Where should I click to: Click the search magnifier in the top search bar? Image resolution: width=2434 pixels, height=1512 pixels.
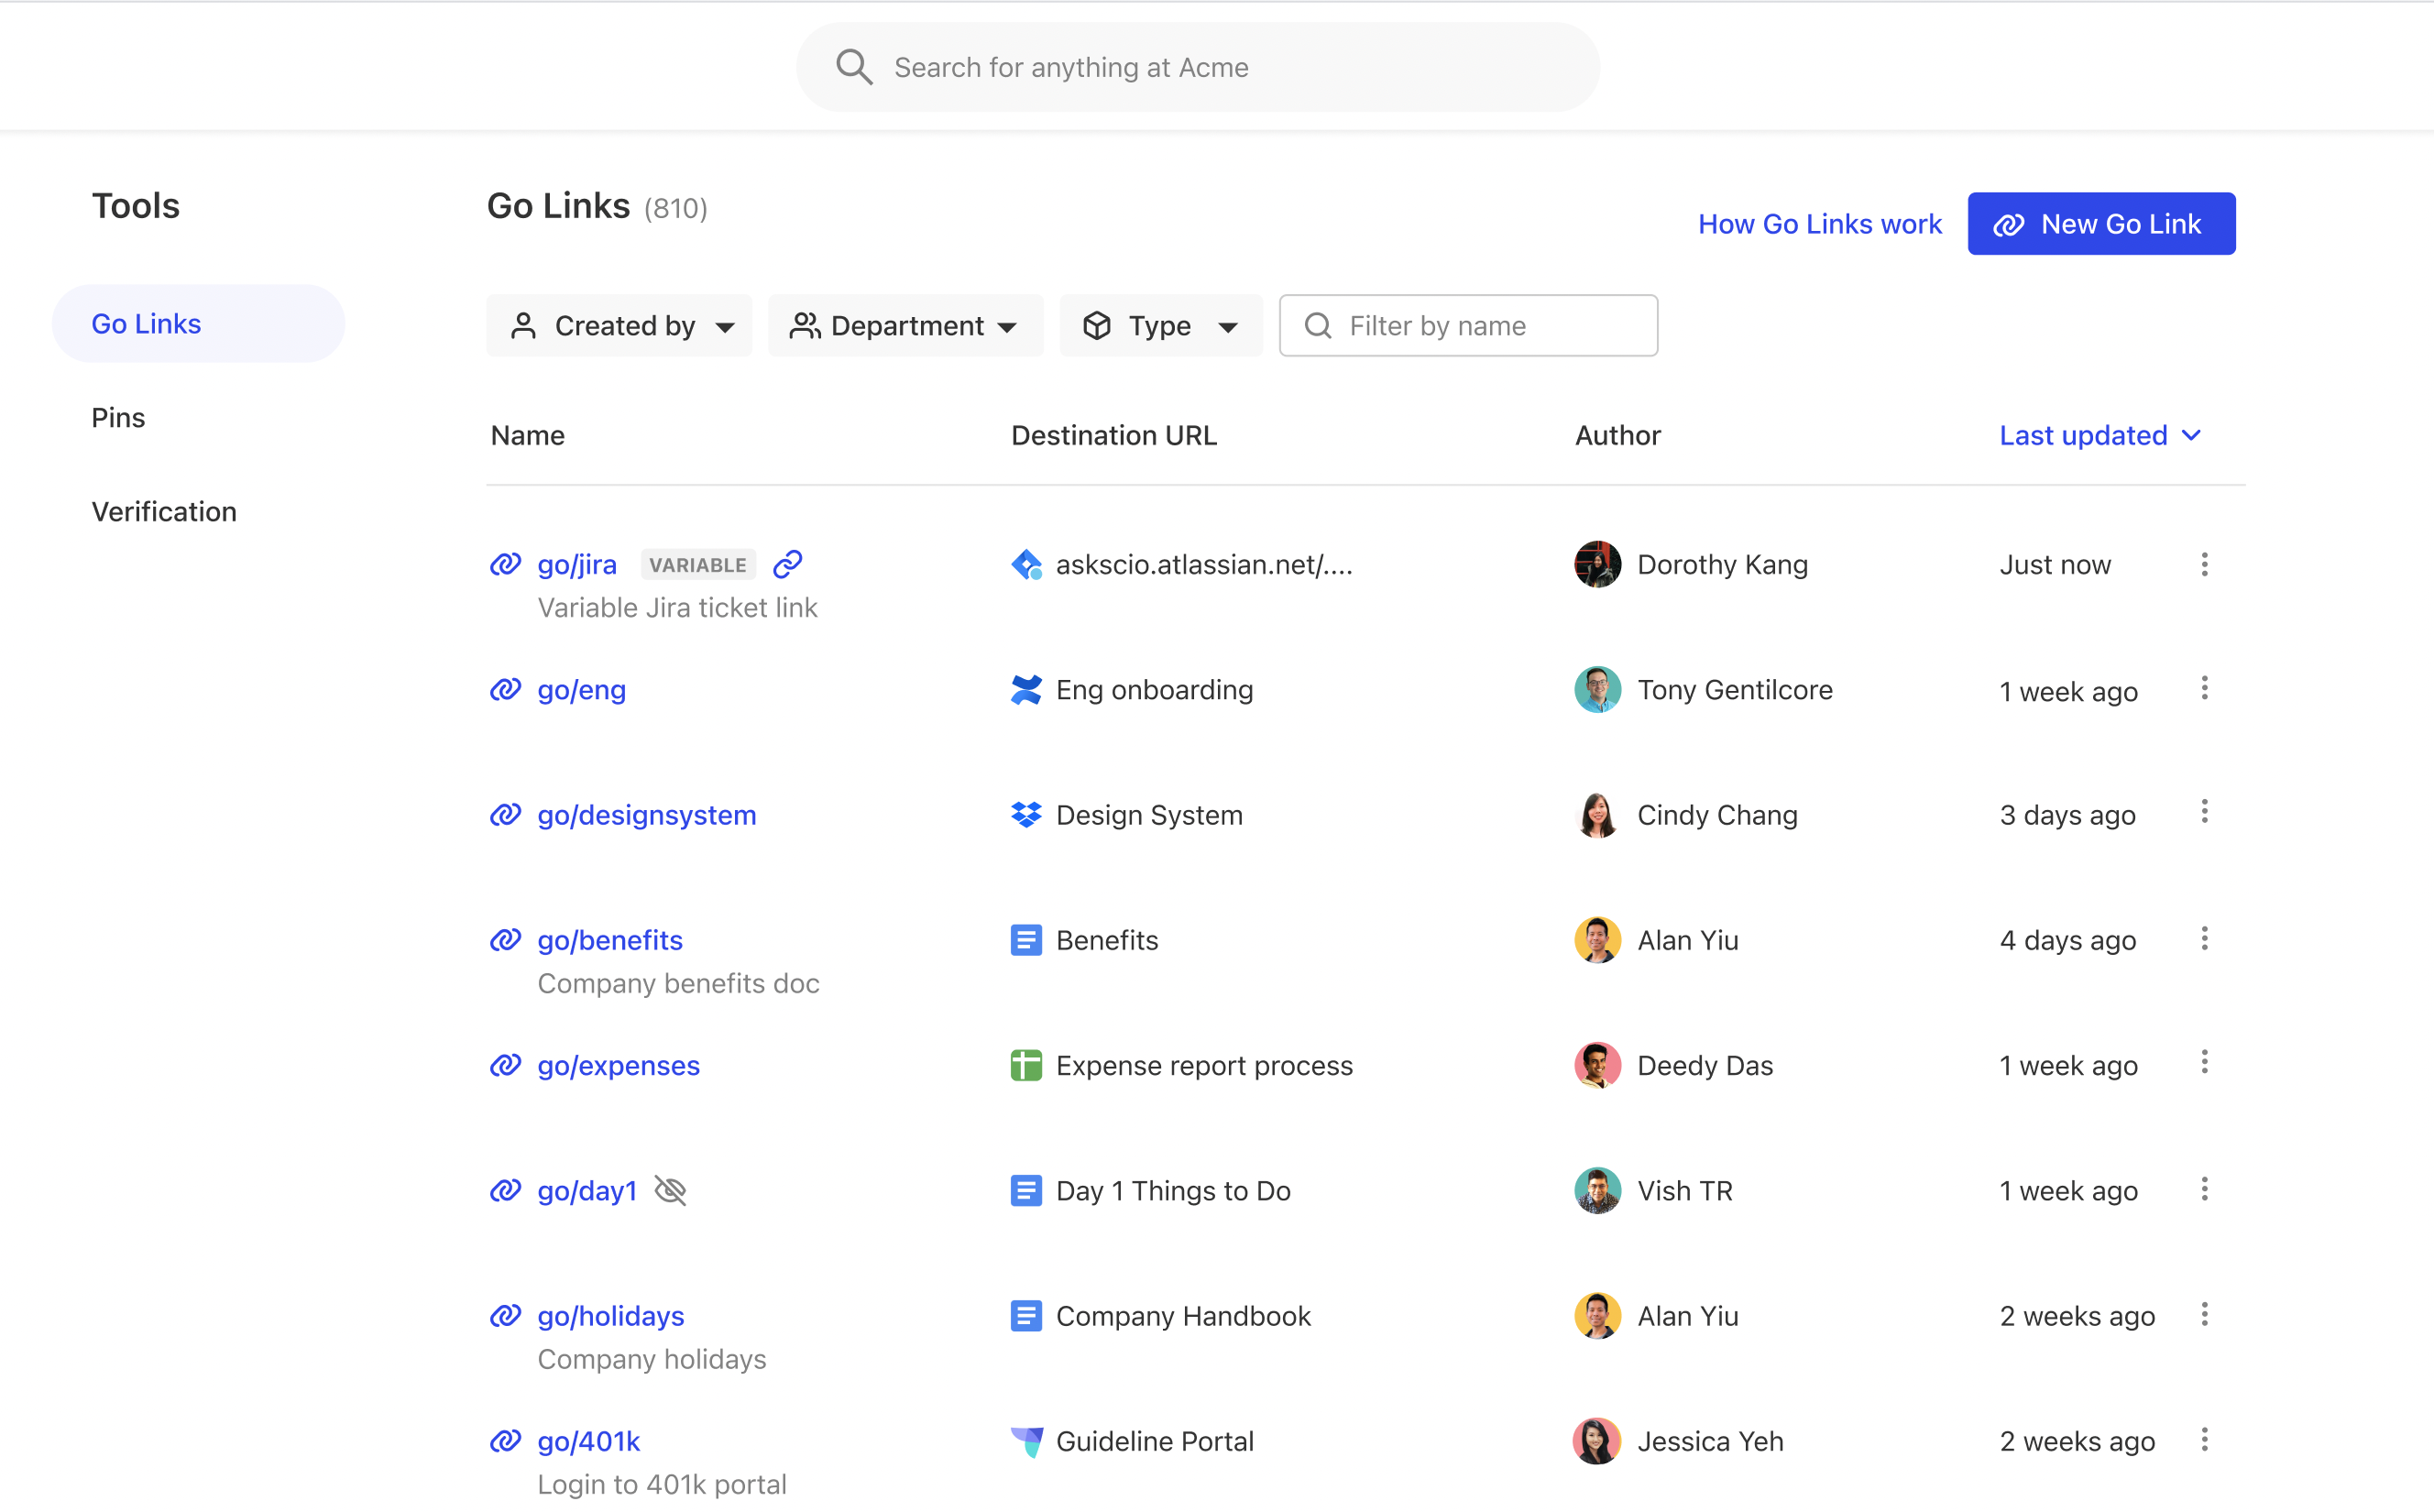click(854, 66)
